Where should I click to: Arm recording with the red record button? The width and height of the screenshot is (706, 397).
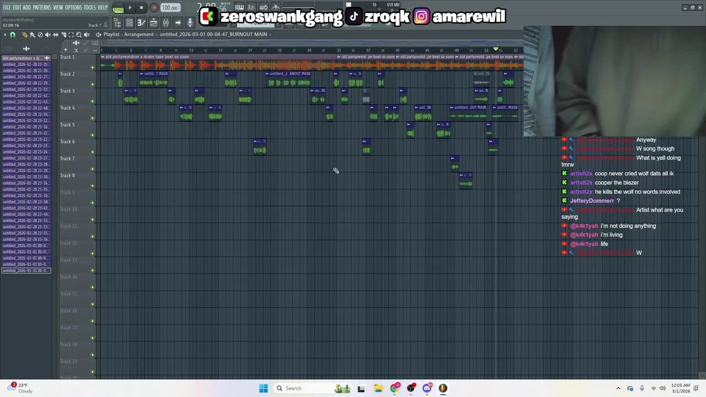[x=154, y=8]
